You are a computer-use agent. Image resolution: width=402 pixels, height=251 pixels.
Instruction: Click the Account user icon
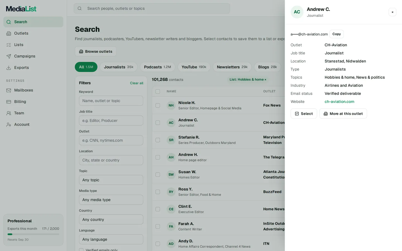[x=9, y=125]
